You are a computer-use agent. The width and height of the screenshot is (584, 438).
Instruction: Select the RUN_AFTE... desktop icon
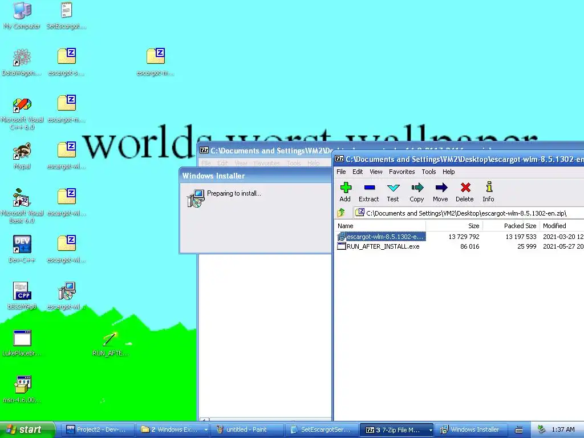[111, 343]
